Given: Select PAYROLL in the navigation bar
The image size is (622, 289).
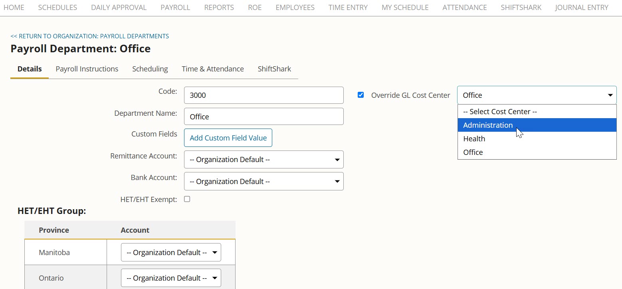Looking at the screenshot, I should tap(175, 8).
